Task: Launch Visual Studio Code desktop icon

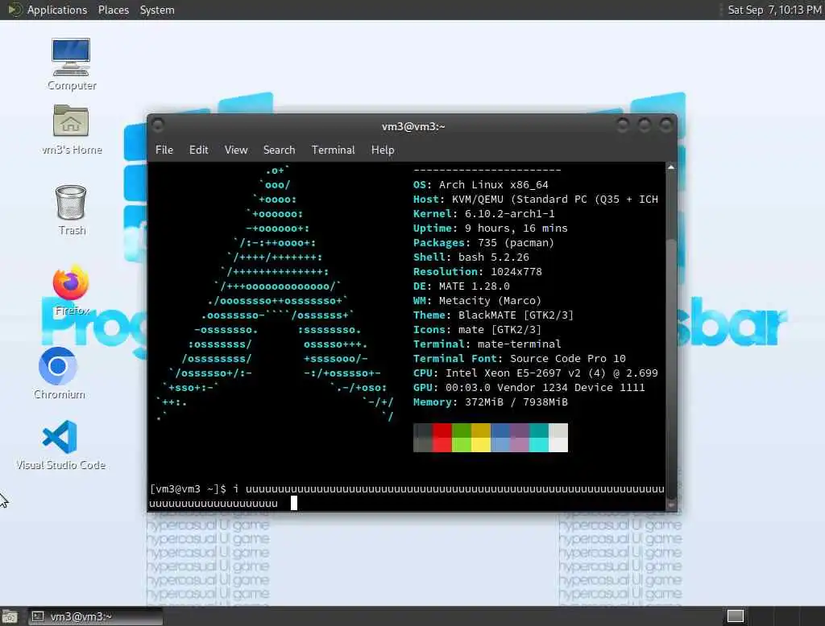Action: tap(60, 445)
